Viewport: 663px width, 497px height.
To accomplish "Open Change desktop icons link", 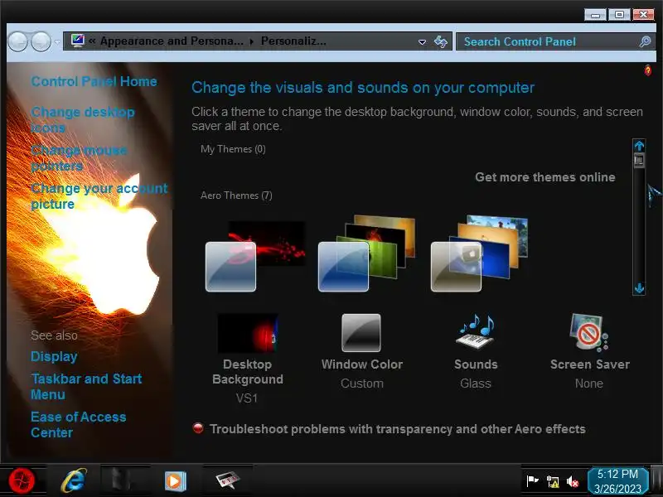I will pyautogui.click(x=83, y=119).
